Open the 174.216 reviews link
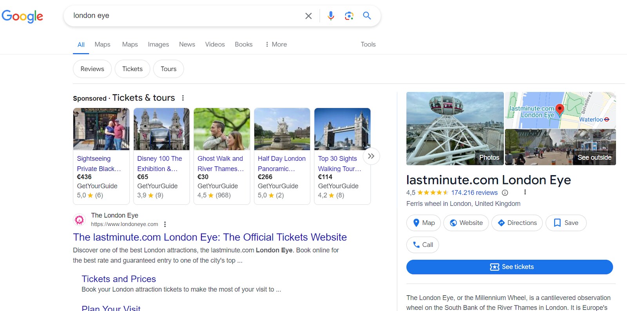The height and width of the screenshot is (311, 627). click(x=474, y=193)
